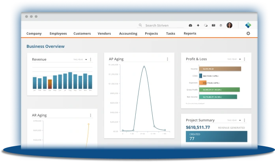Open Profit & Loss widget options menu
Image resolution: width=275 pixels, height=162 pixels.
(x=244, y=59)
